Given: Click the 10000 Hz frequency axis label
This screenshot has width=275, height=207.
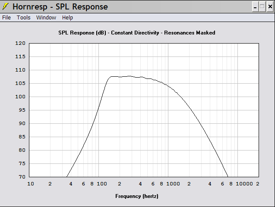Looking at the screenshot, I should [244, 184].
